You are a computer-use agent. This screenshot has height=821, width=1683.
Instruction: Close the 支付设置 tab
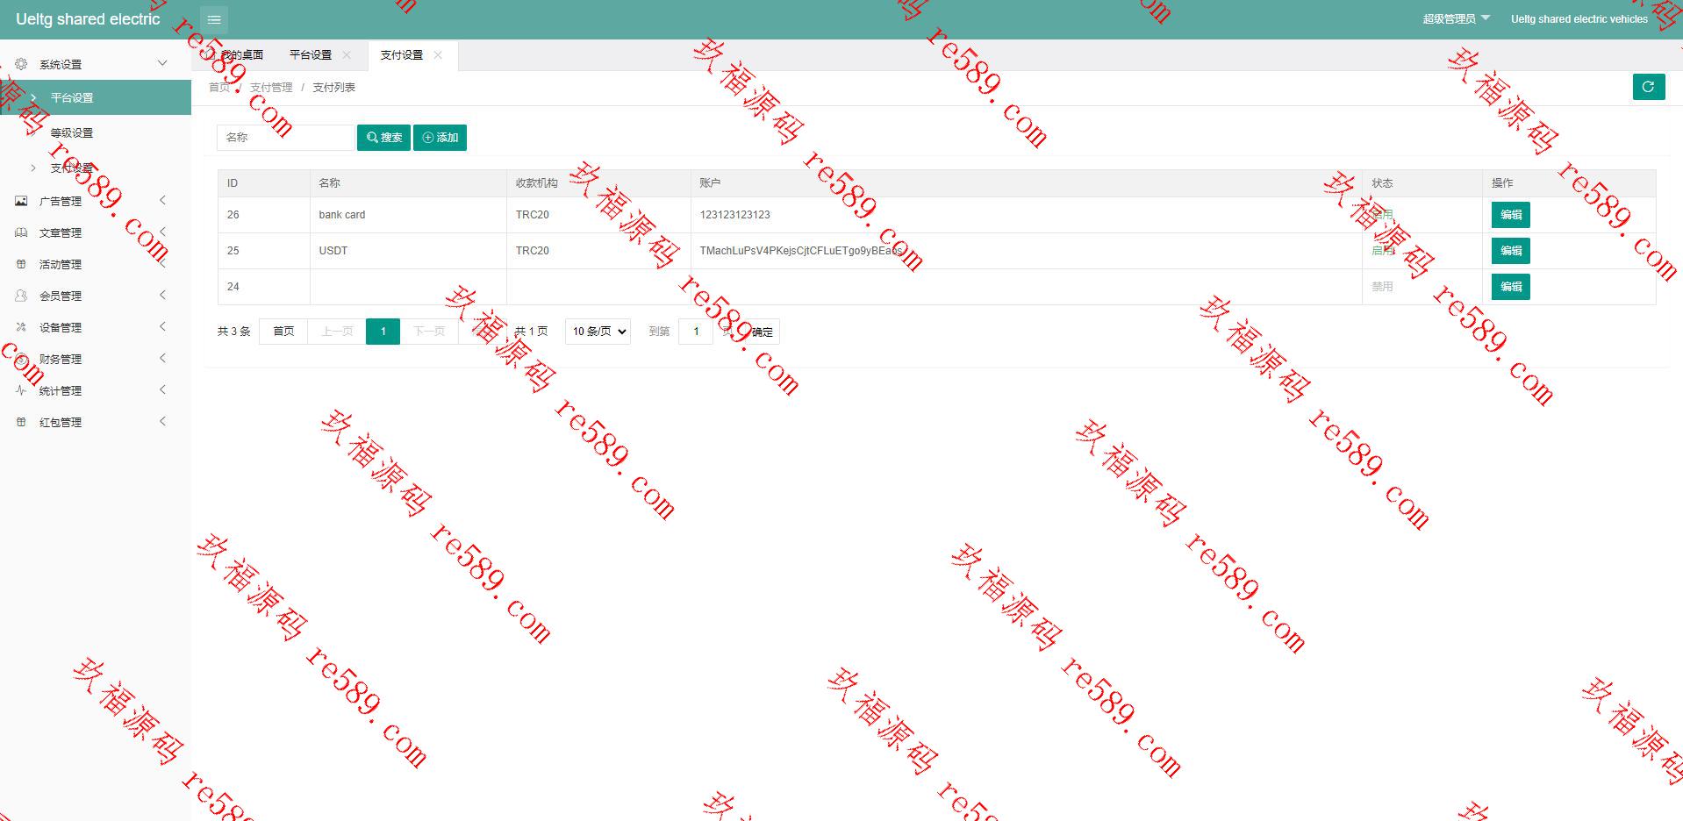[x=438, y=54]
